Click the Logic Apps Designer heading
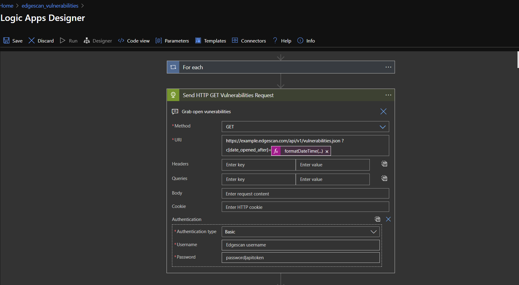 click(43, 18)
